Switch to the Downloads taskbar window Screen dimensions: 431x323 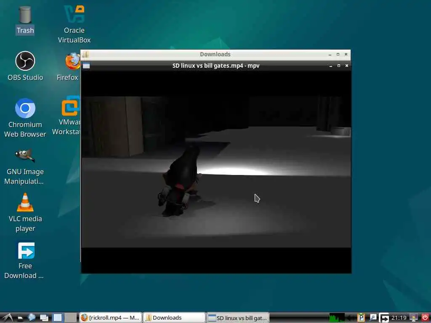(x=174, y=318)
